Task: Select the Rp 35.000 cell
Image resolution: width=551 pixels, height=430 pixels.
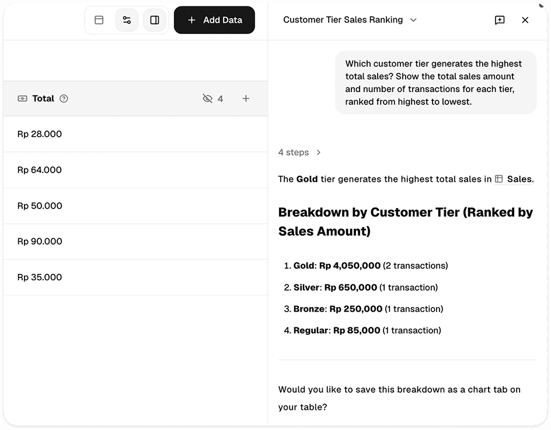Action: pyautogui.click(x=135, y=277)
